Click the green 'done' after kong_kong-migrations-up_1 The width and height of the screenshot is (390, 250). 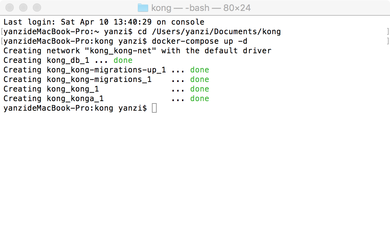pyautogui.click(x=199, y=70)
